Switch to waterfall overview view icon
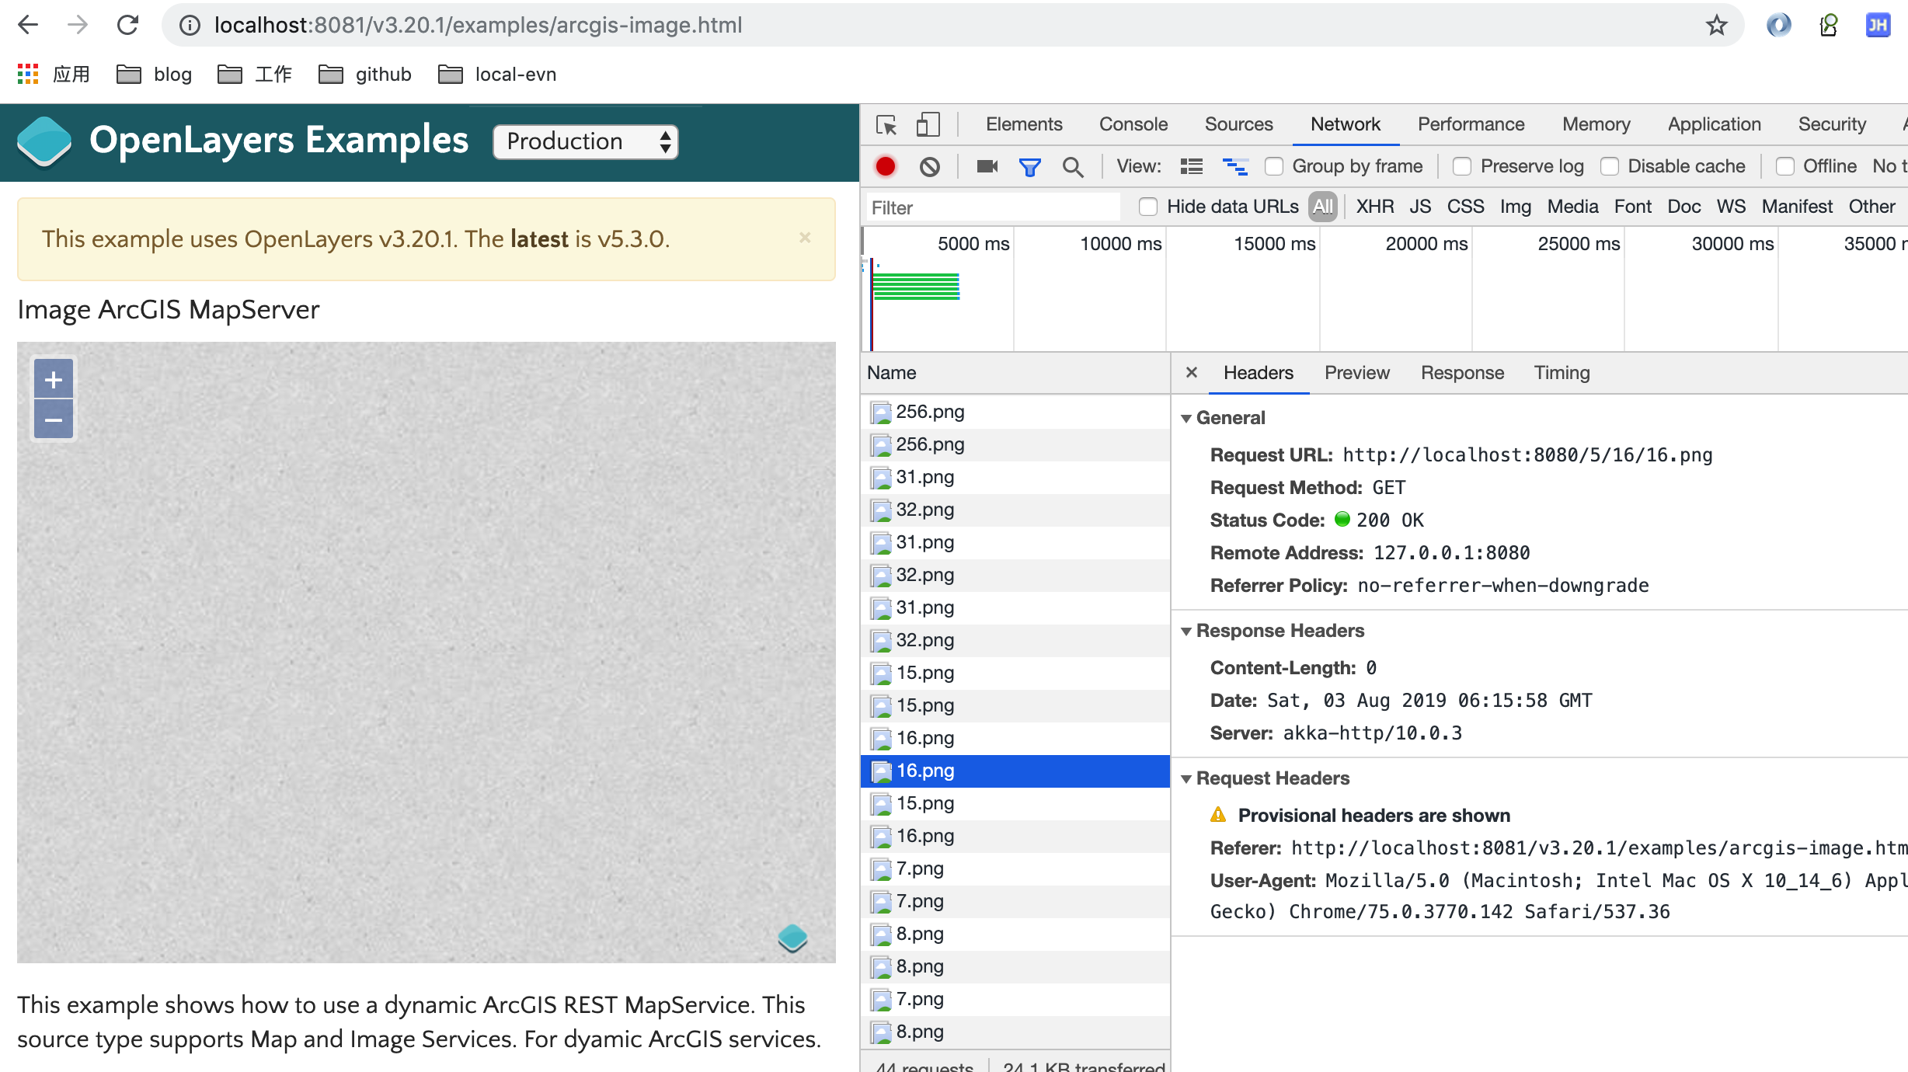This screenshot has width=1908, height=1072. [x=1234, y=166]
